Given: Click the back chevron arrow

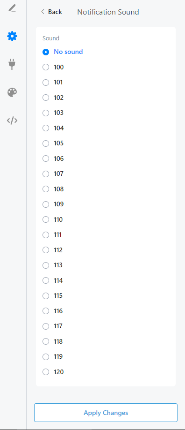Looking at the screenshot, I should pyautogui.click(x=43, y=12).
